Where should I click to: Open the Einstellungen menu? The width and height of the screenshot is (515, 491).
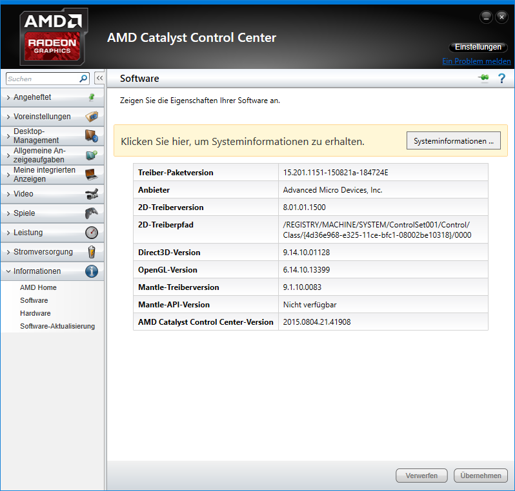(x=478, y=47)
